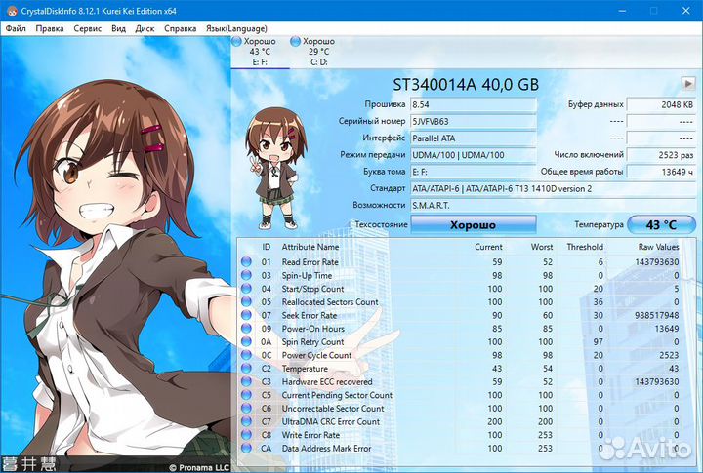This screenshot has height=473, width=703.
Task: Open the Сервис menu
Action: (x=87, y=28)
